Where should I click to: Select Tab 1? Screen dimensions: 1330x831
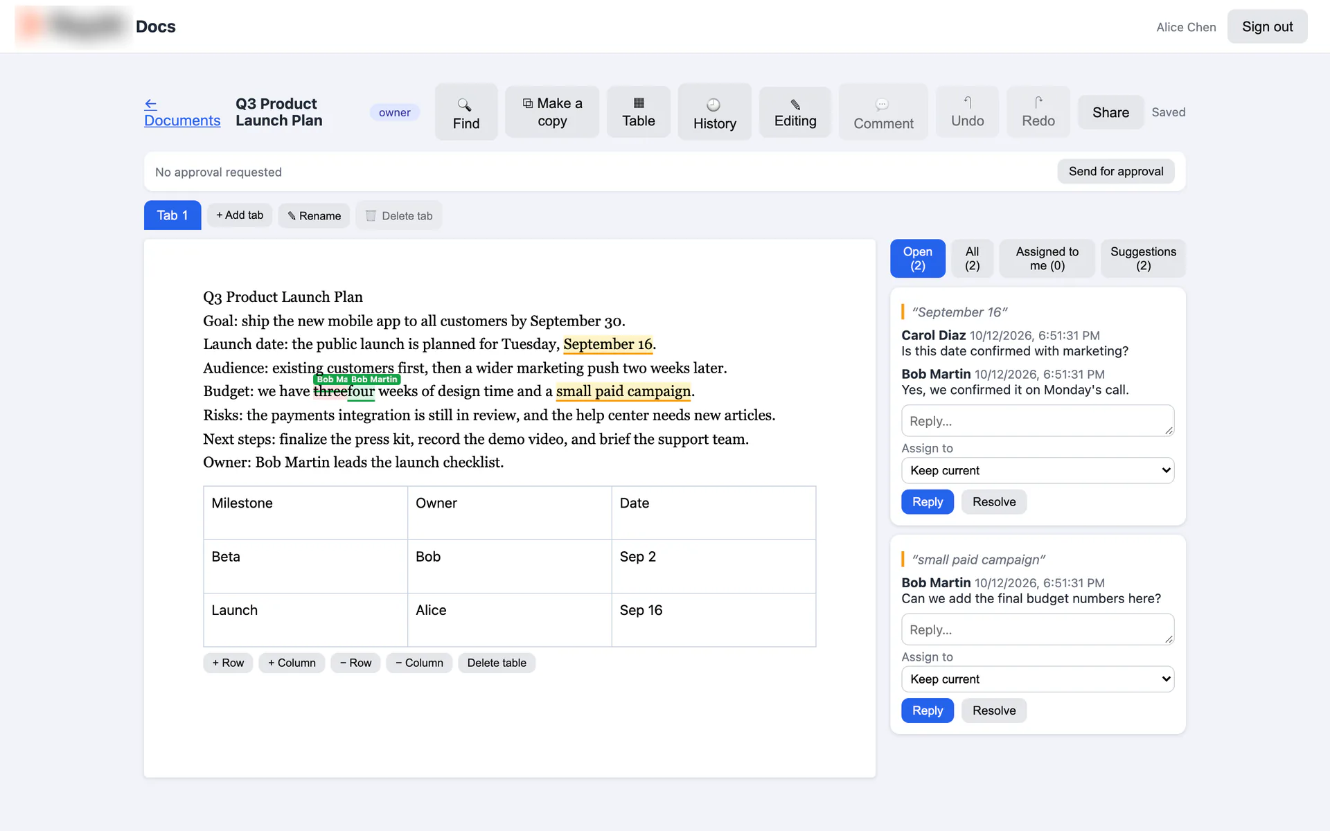[172, 215]
